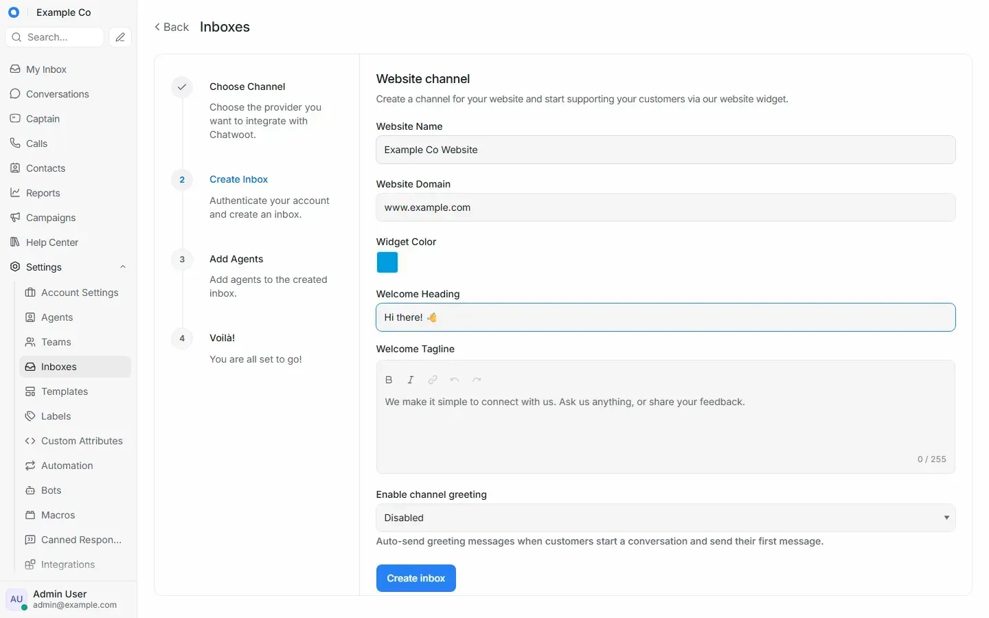Click the Website Name input field
The image size is (989, 618).
(666, 150)
